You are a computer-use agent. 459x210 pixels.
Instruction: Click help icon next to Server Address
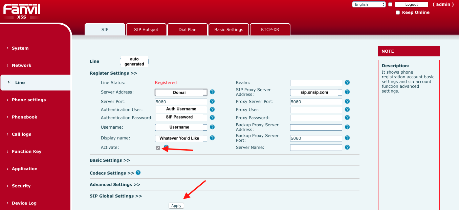[x=212, y=92]
